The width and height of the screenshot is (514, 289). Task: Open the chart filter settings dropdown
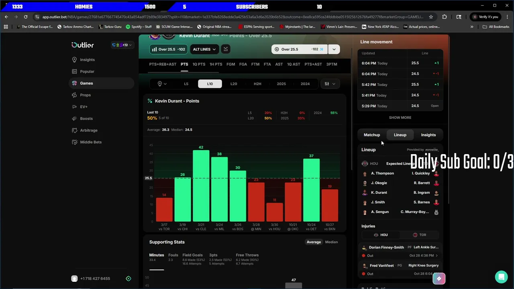pyautogui.click(x=330, y=84)
